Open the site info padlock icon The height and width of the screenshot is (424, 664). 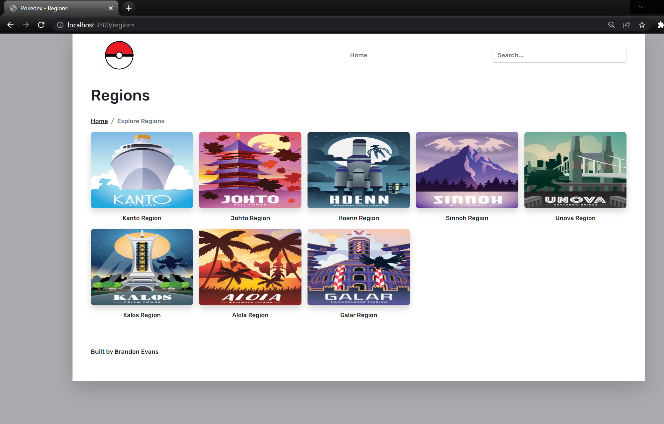pos(60,25)
